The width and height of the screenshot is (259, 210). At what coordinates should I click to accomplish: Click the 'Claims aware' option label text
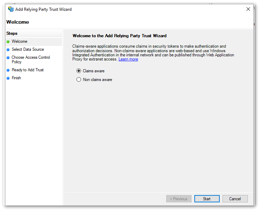pos(94,71)
